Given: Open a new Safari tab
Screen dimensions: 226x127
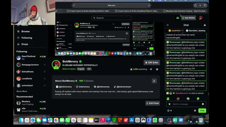Looking at the screenshot, I should [200, 5].
